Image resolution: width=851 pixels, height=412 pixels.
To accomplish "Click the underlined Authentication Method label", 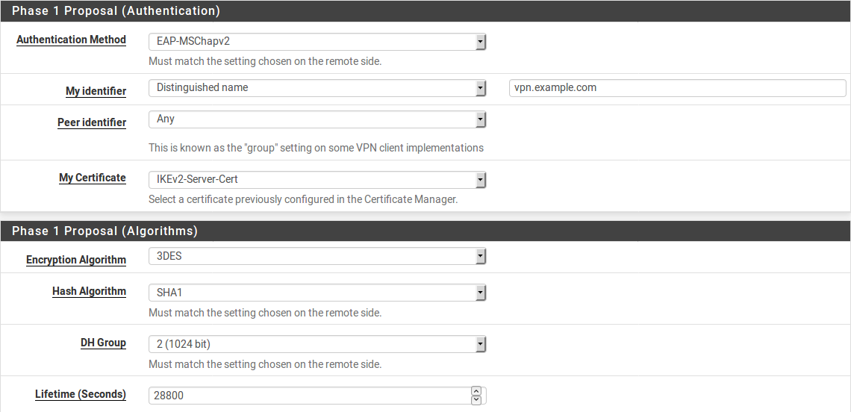I will 71,40.
